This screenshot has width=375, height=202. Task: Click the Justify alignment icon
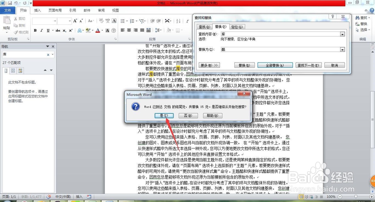pyautogui.click(x=142, y=30)
